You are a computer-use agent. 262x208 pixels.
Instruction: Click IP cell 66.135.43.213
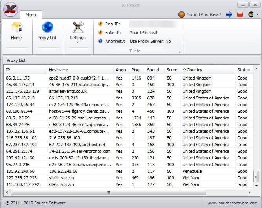[20, 98]
